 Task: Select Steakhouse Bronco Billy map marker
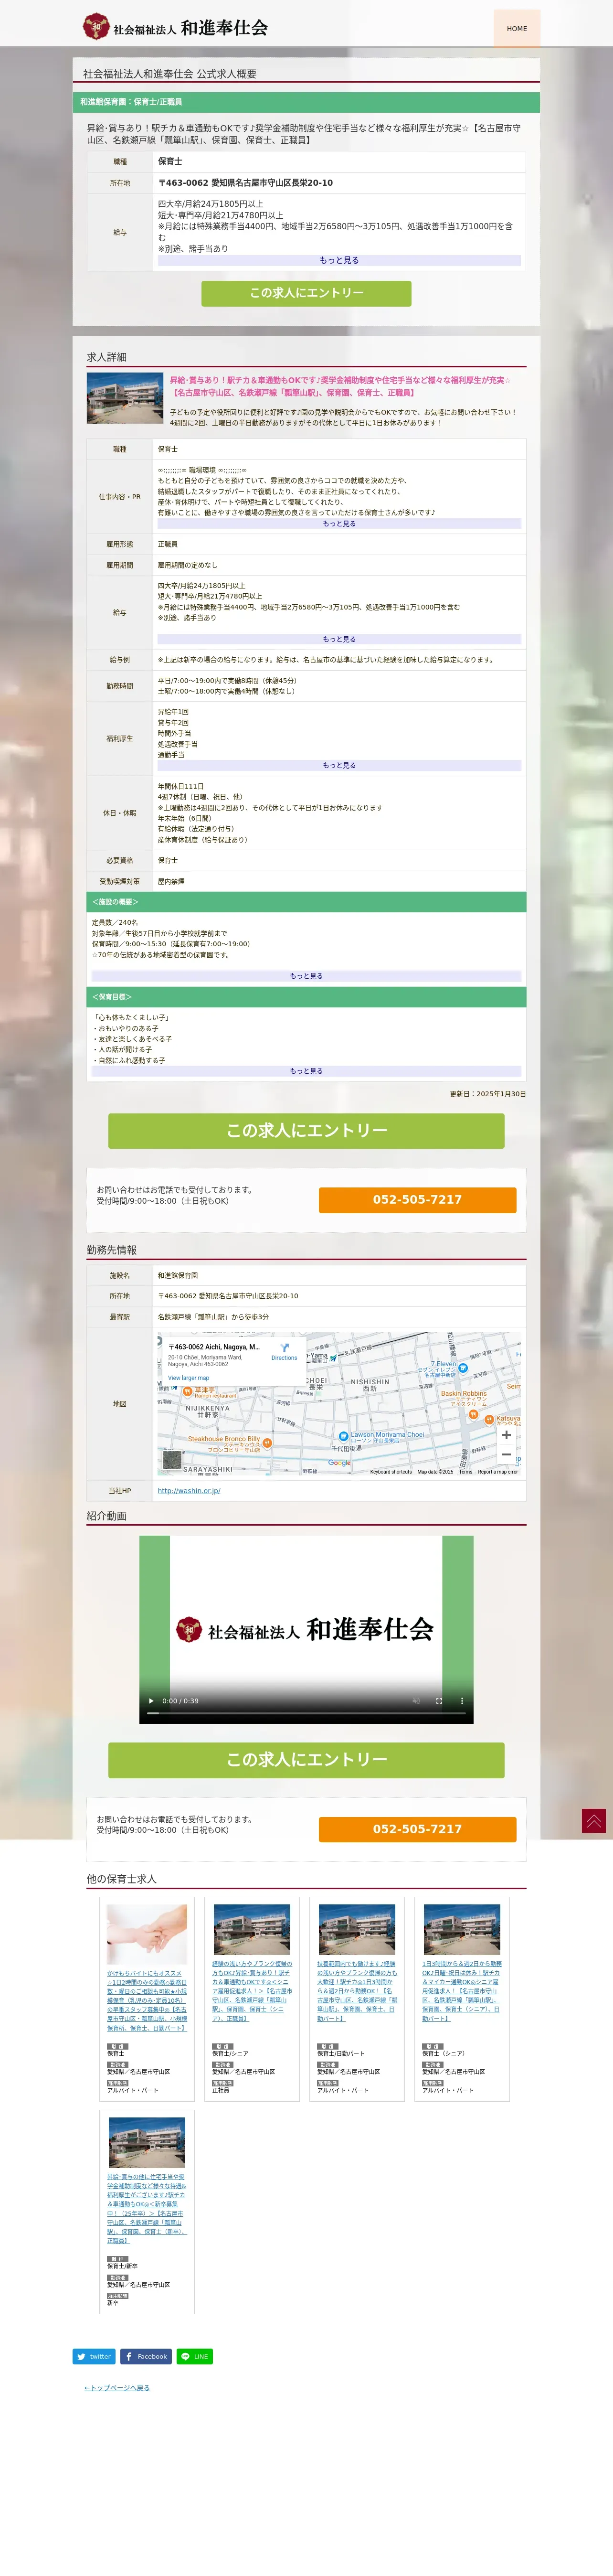pos(267,1443)
